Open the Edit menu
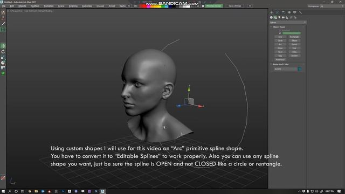Screen dimensions: 345x194 click(x=12, y=6)
